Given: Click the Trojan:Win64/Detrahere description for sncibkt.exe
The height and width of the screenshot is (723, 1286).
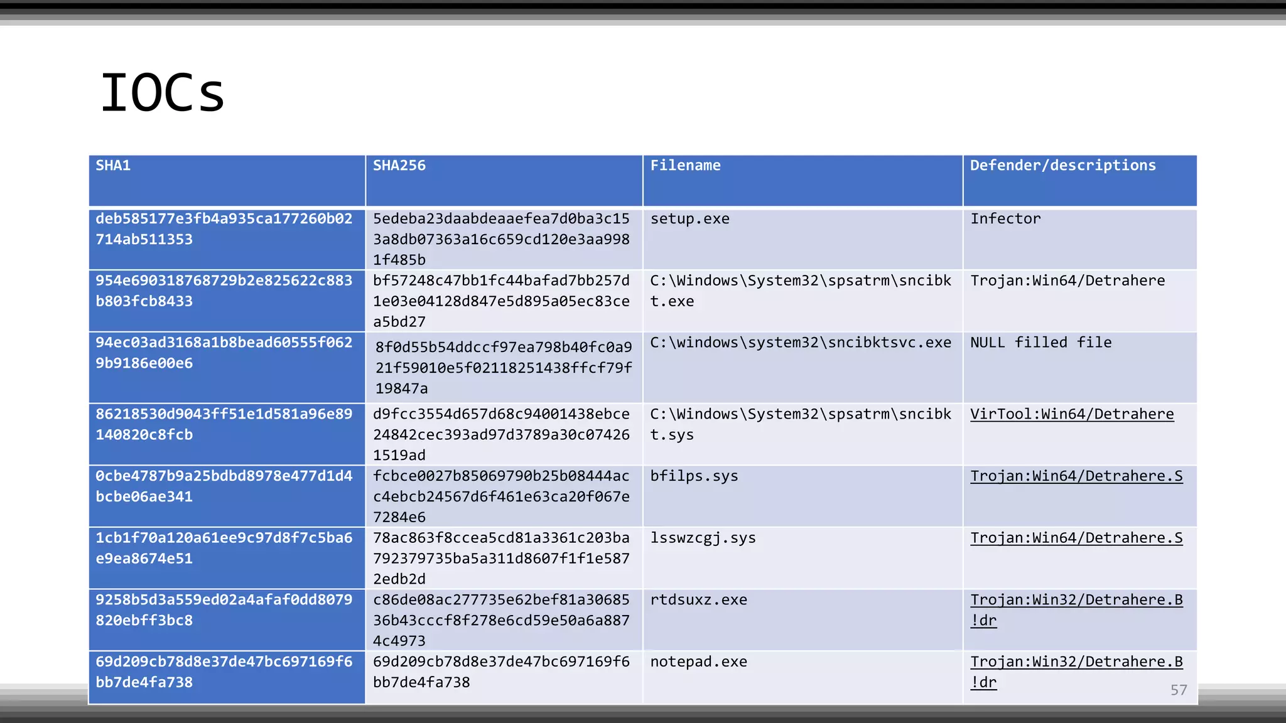Looking at the screenshot, I should point(1067,281).
